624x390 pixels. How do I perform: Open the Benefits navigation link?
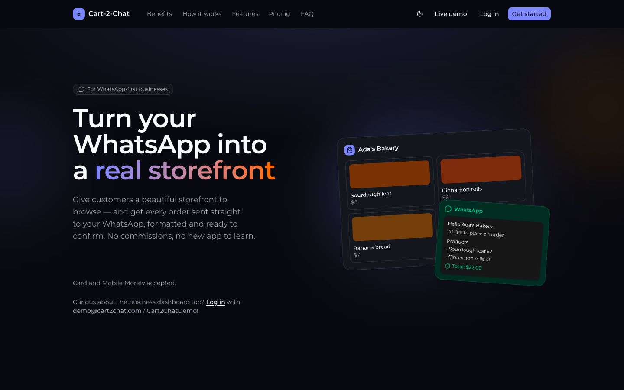[159, 14]
